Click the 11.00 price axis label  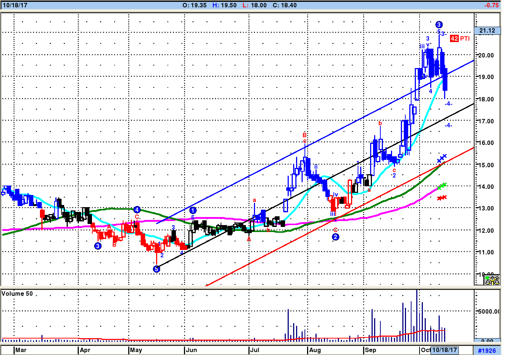[486, 252]
